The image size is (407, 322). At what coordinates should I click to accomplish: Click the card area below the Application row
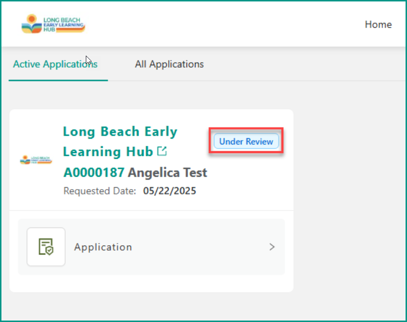(x=151, y=283)
